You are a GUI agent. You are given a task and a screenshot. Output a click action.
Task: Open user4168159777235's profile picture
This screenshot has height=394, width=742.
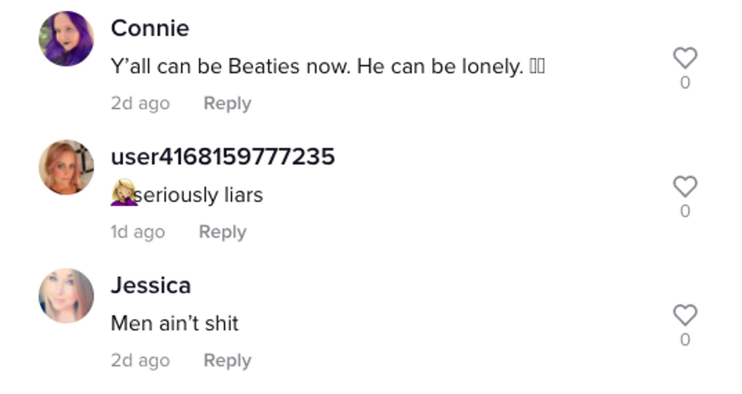66,167
